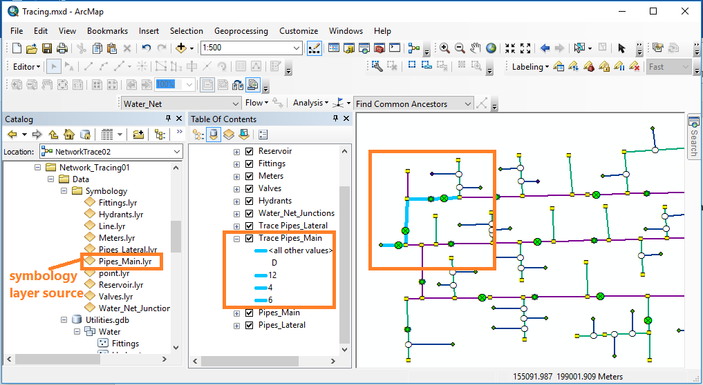
Task: Click Connect To Folder icon in Catalog
Action: point(138,135)
